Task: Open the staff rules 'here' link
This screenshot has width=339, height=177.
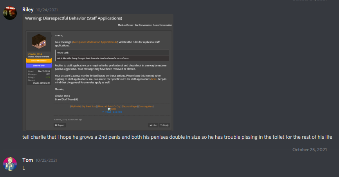Action: point(154,79)
